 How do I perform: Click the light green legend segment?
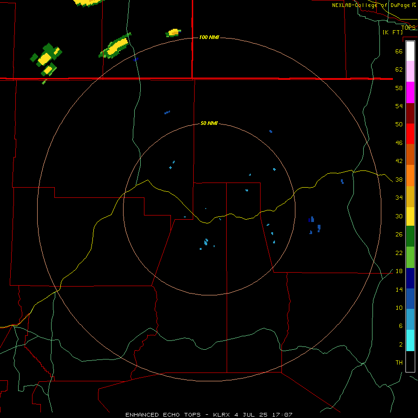[x=410, y=257]
